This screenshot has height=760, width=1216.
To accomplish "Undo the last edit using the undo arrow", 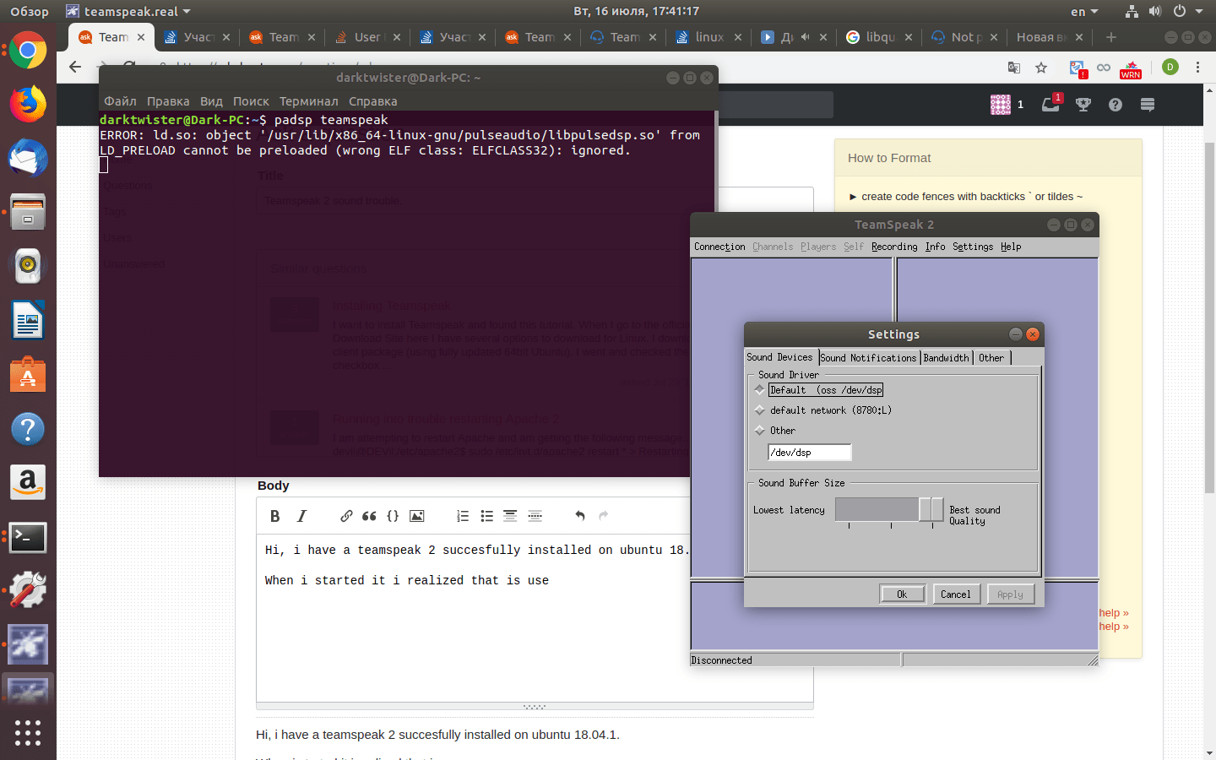I will (x=579, y=516).
